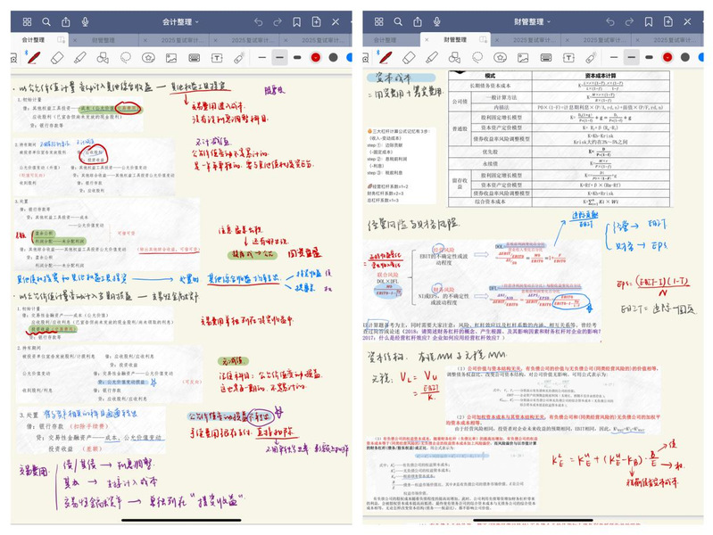Image resolution: width=713 pixels, height=535 pixels.
Task: Select the highlighter tool in left window
Action: tap(80, 58)
